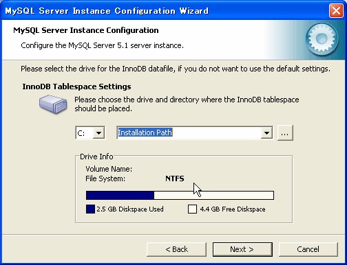This screenshot has height=265, width=347.
Task: Click "4.4 GB Free Diskspace" text
Action: click(233, 209)
